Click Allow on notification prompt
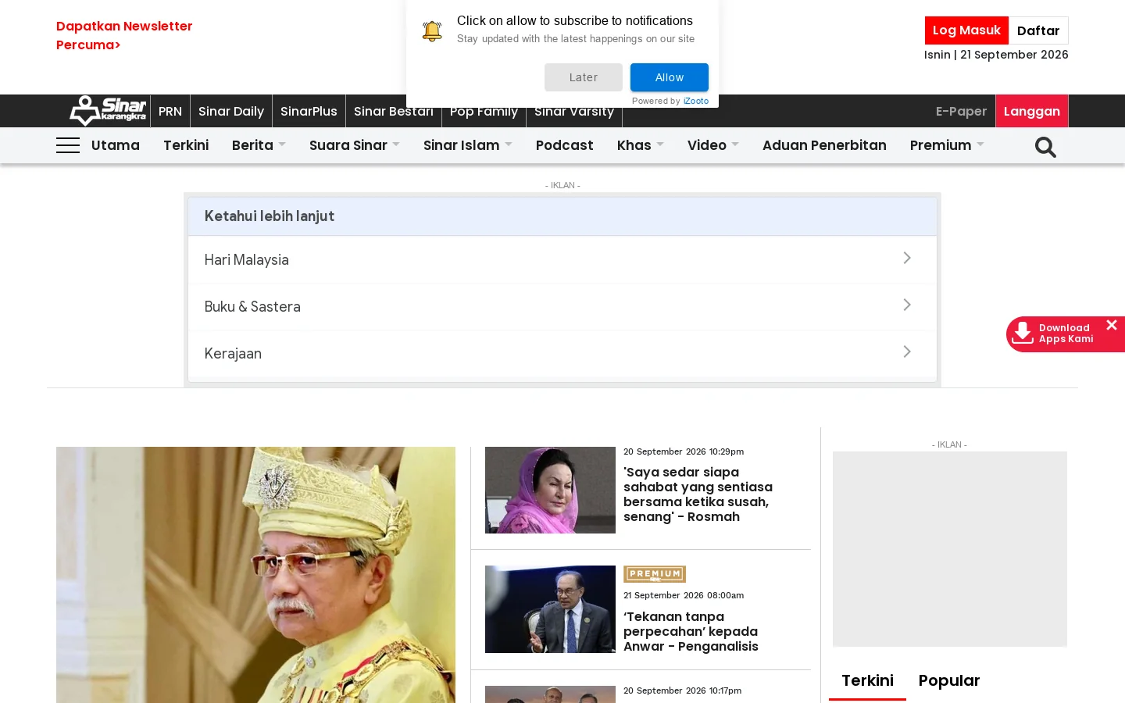The image size is (1125, 703). coord(670,77)
